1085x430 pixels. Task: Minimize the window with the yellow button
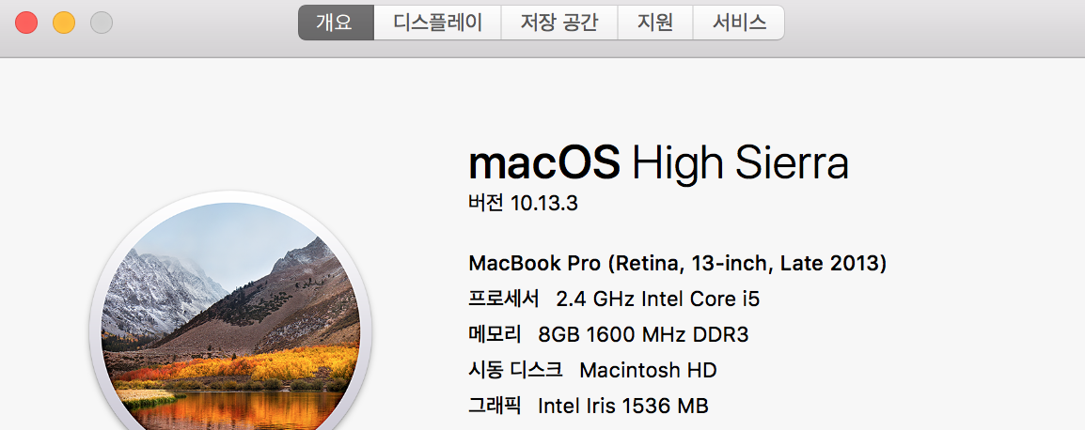[x=64, y=23]
